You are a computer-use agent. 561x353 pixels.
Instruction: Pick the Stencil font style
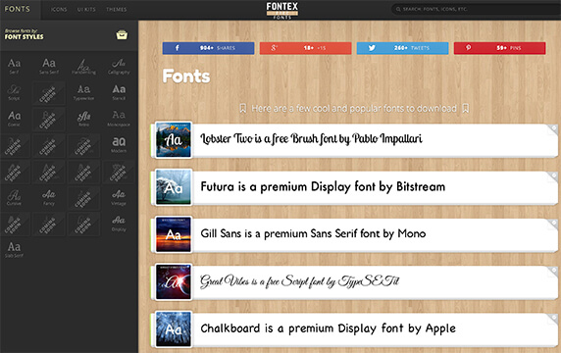(x=119, y=92)
